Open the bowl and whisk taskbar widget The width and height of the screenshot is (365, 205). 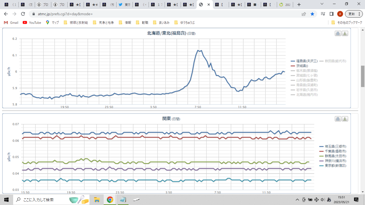[x=79, y=200]
